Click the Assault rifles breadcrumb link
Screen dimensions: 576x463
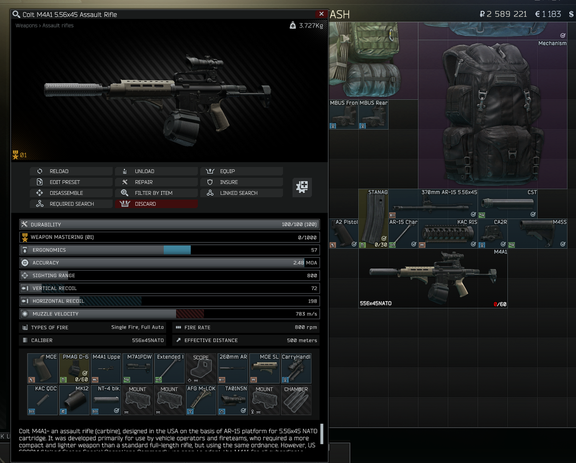pos(58,25)
